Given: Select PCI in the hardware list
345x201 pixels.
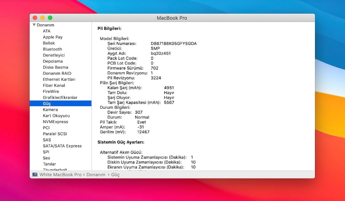Looking at the screenshot, I should pos(46,128).
